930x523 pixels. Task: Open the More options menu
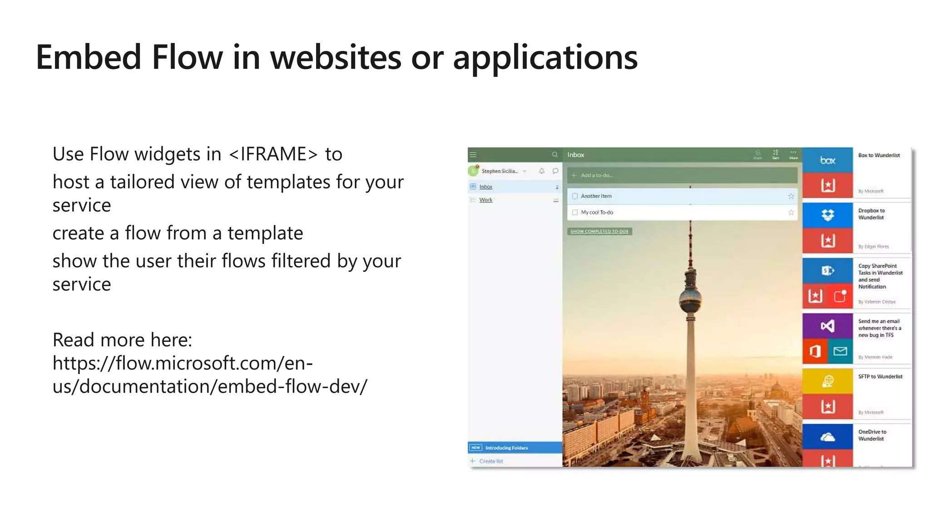[x=793, y=154]
